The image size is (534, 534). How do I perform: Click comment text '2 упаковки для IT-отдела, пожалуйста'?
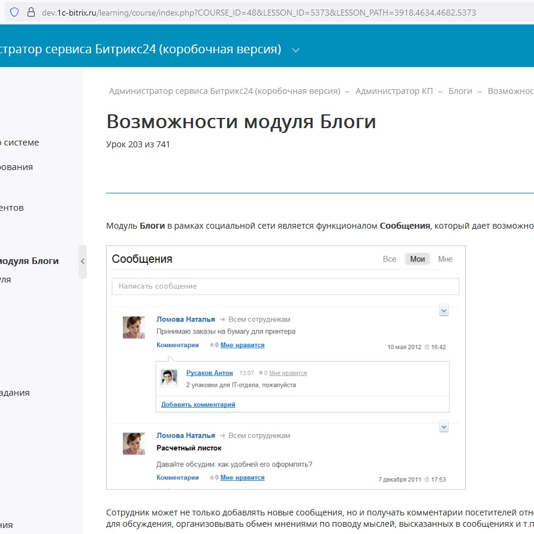(x=241, y=385)
